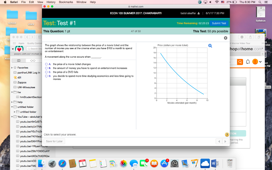Select answer B radio button
This screenshot has height=170, width=272.
(x=46, y=68)
